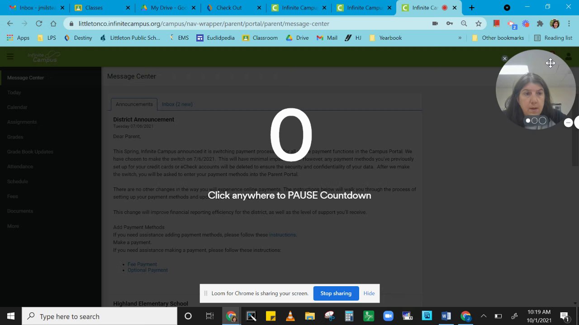579x325 pixels.
Task: Bookmark this page with the star
Action: (x=479, y=23)
